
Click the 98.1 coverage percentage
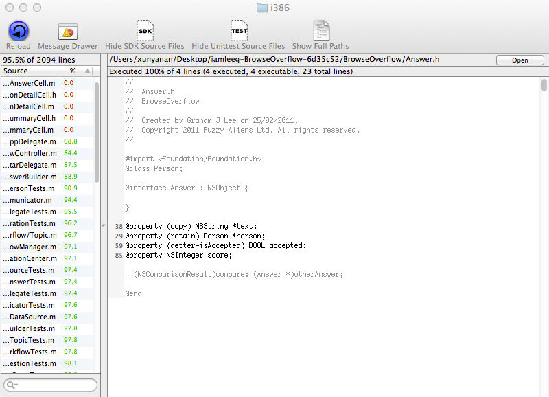coord(71,363)
